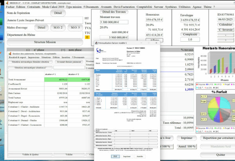
Task: Open the Type mission menu
Action: coord(74,7)
